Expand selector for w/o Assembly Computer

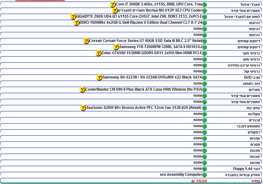pyautogui.click(x=204, y=175)
